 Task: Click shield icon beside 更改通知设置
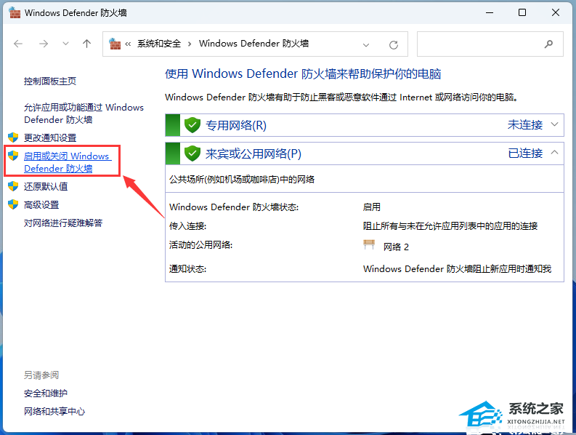13,137
